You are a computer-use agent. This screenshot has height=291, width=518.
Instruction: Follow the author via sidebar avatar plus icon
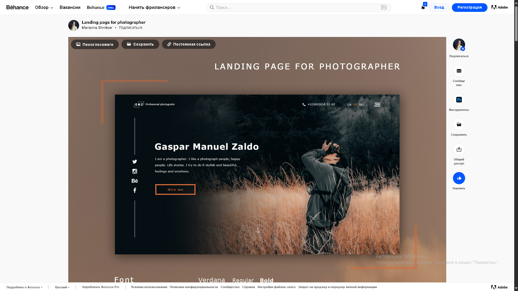[x=463, y=49]
